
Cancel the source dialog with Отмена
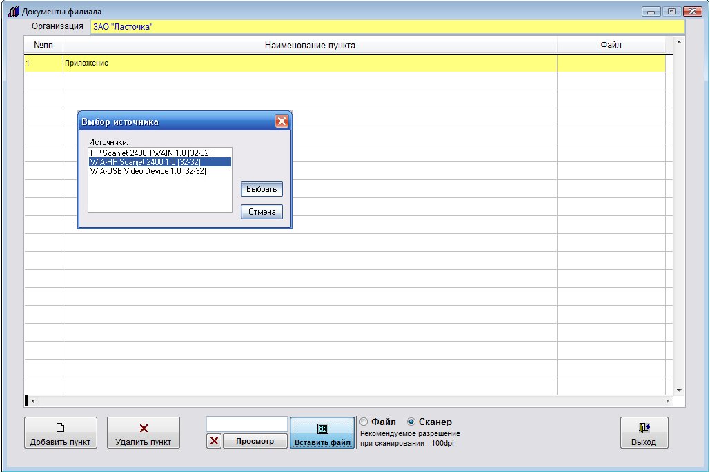pyautogui.click(x=262, y=212)
